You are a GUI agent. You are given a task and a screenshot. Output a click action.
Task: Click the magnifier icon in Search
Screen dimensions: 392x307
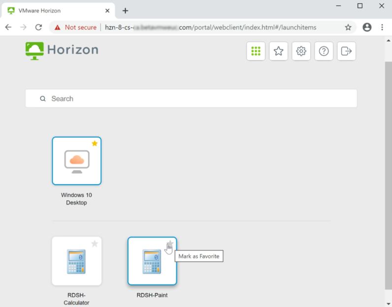pos(43,99)
